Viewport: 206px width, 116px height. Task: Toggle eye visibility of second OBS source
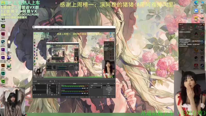point(57,87)
